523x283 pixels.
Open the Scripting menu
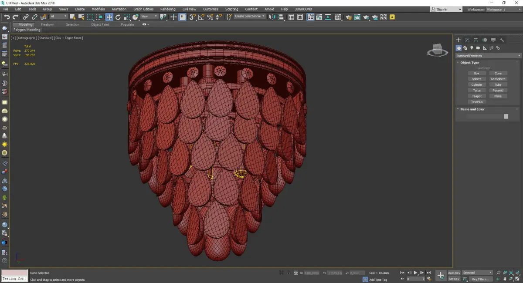tap(232, 9)
